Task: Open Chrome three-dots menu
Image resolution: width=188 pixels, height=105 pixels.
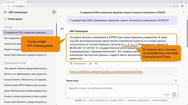Action: tap(186, 6)
